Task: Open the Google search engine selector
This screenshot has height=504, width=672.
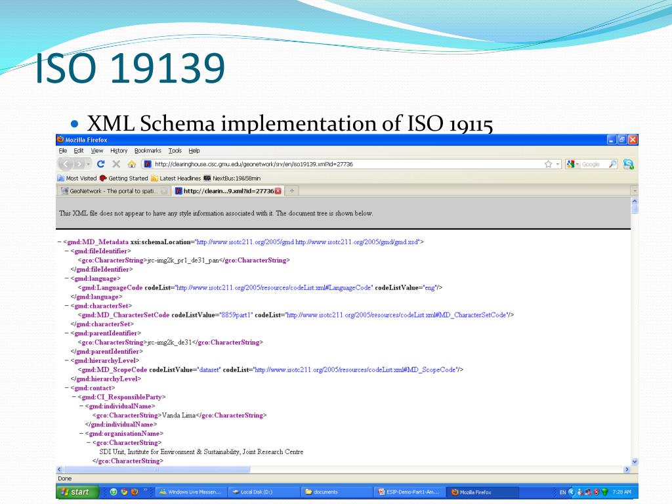Action: (x=572, y=164)
